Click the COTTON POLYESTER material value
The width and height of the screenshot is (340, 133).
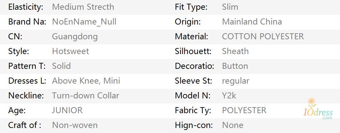(x=263, y=37)
